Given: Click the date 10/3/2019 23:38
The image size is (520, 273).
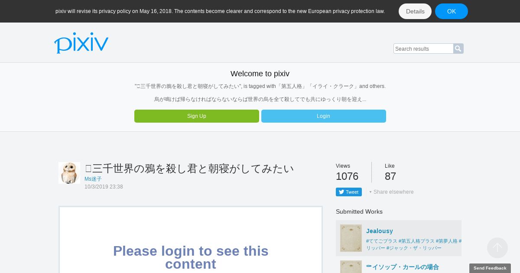Looking at the screenshot, I should pos(104,187).
